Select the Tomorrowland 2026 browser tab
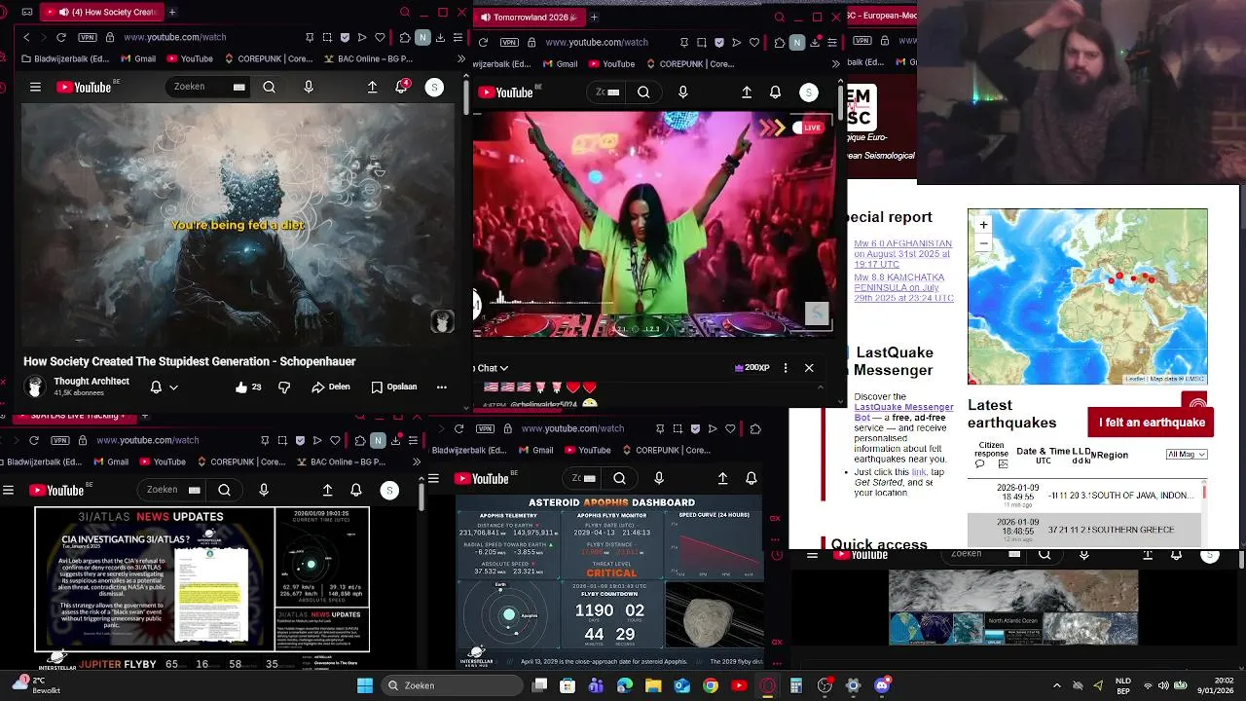Screen dimensions: 1246x701 coord(531,17)
